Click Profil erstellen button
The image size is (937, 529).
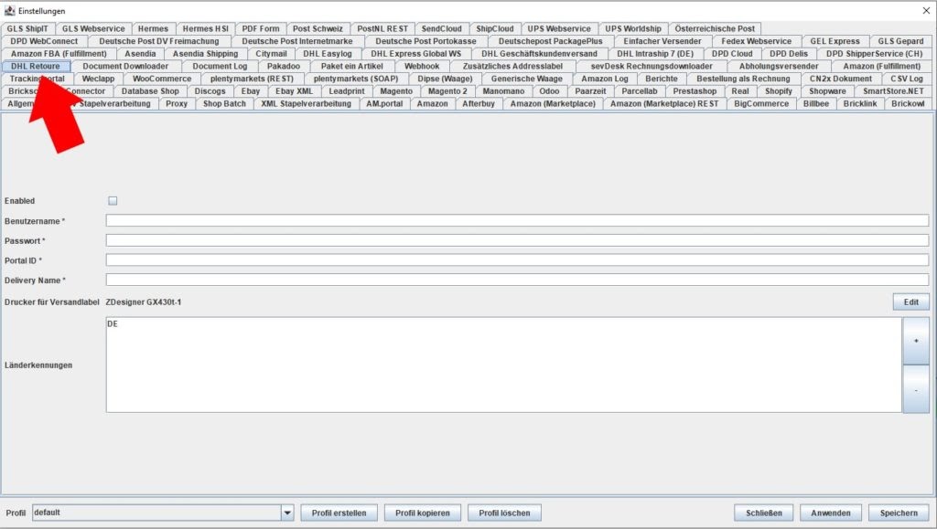click(x=339, y=513)
